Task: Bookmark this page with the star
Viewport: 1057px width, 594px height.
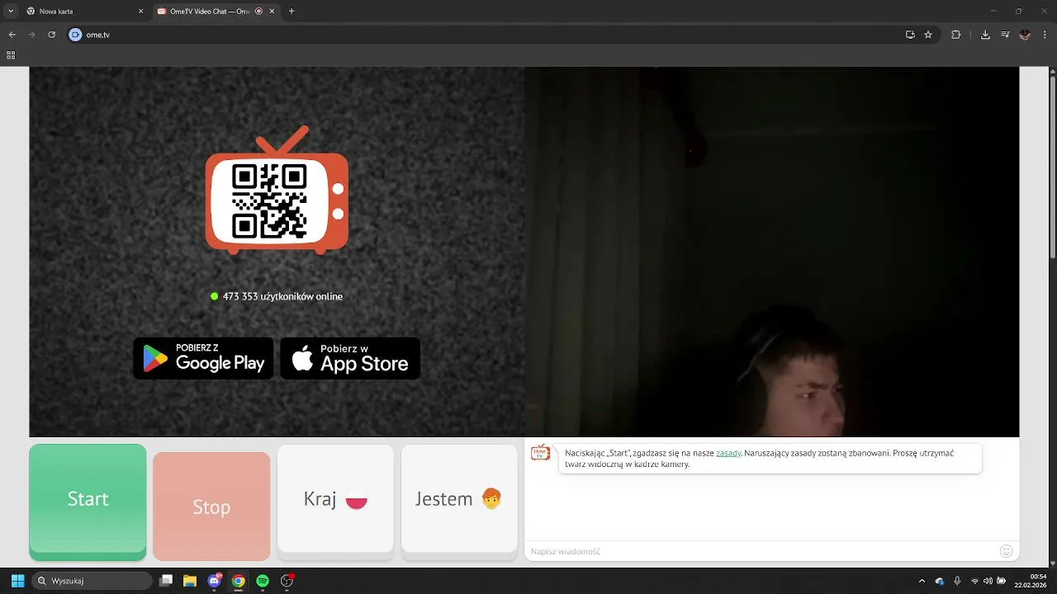Action: click(x=928, y=35)
